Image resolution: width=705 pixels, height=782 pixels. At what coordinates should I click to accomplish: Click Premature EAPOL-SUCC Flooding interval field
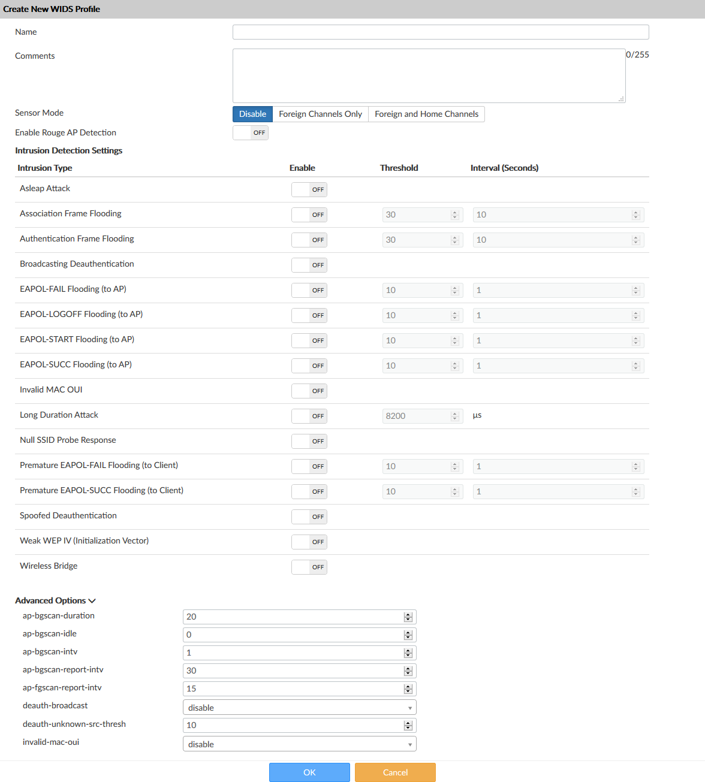pyautogui.click(x=559, y=491)
